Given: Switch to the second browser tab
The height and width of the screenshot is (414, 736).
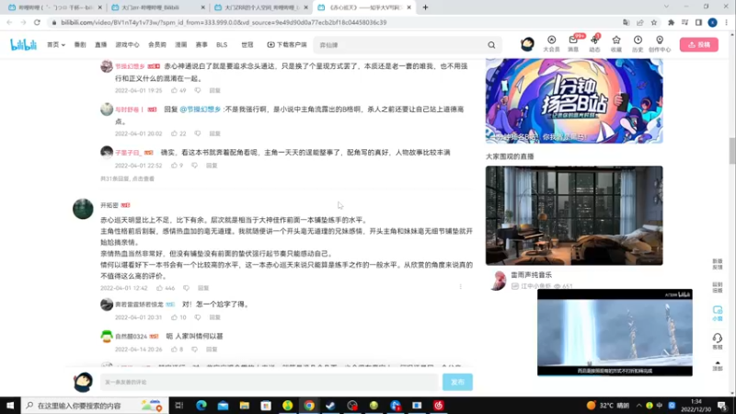Looking at the screenshot, I should pyautogui.click(x=157, y=7).
